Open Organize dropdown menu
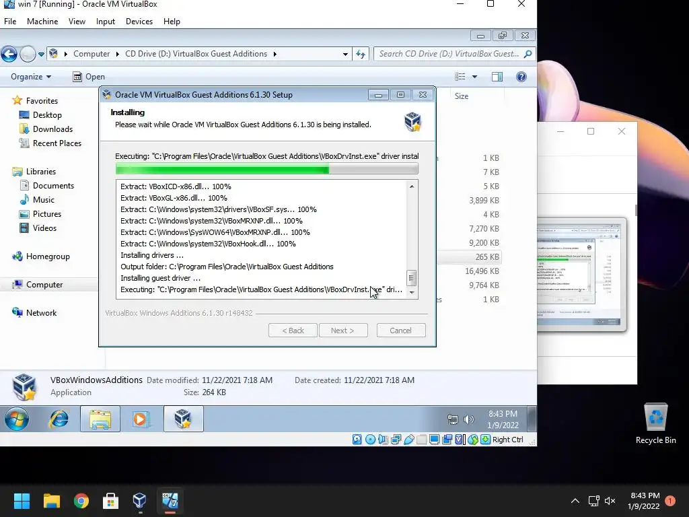 (x=31, y=77)
